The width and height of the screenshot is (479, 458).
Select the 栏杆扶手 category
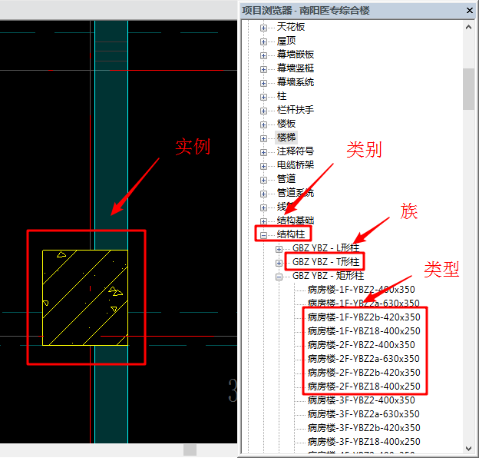coord(296,110)
